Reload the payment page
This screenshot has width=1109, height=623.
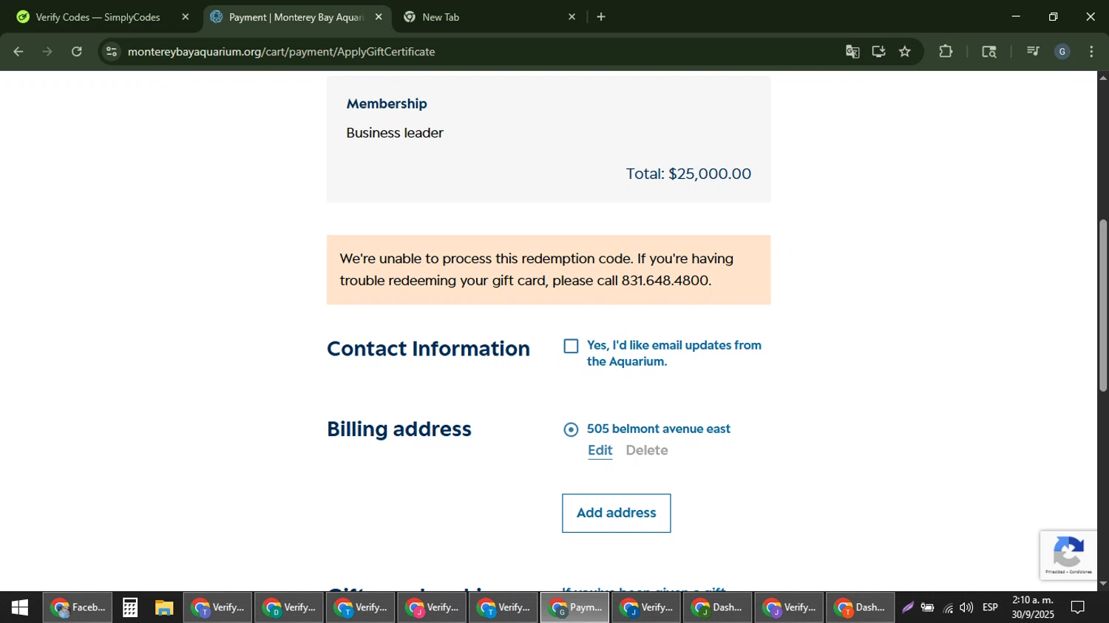[77, 52]
